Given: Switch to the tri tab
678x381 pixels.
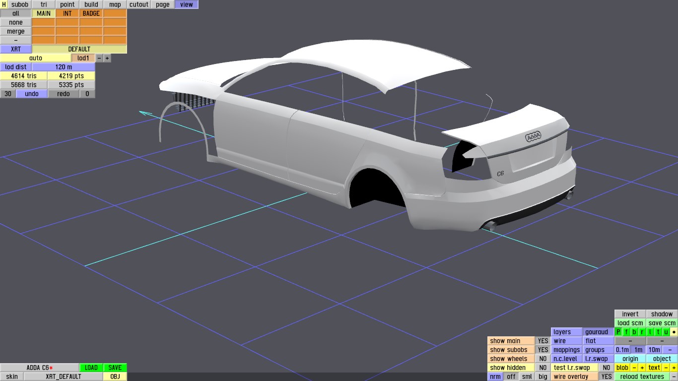Looking at the screenshot, I should [x=44, y=4].
